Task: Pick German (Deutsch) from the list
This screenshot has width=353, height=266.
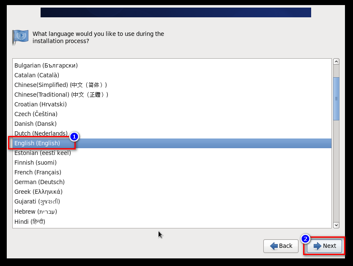Action: click(x=172, y=182)
